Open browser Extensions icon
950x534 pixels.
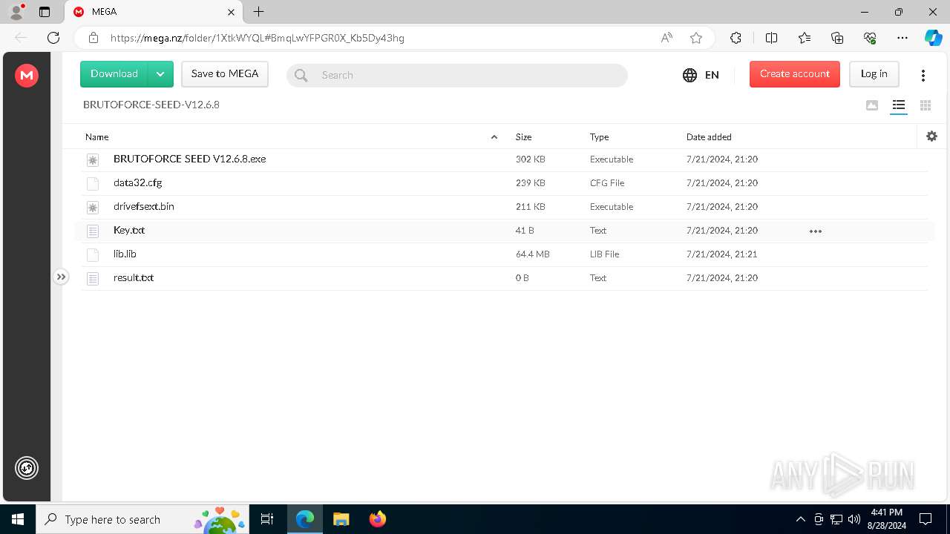(x=736, y=38)
